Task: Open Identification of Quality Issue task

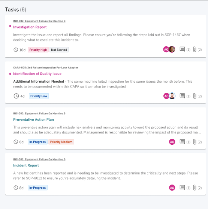Action: pos(37,74)
